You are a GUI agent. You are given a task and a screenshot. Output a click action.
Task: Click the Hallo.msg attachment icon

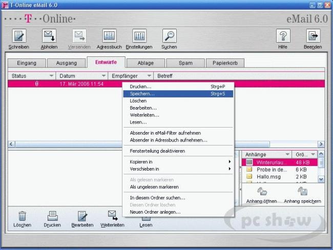tap(249, 176)
